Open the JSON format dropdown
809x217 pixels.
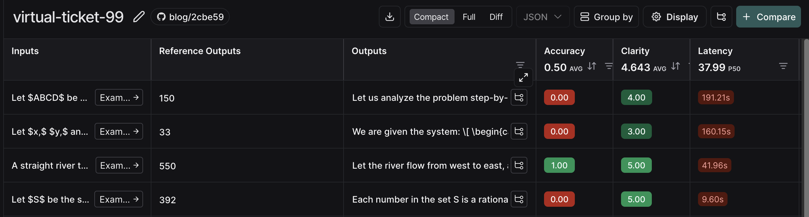543,17
